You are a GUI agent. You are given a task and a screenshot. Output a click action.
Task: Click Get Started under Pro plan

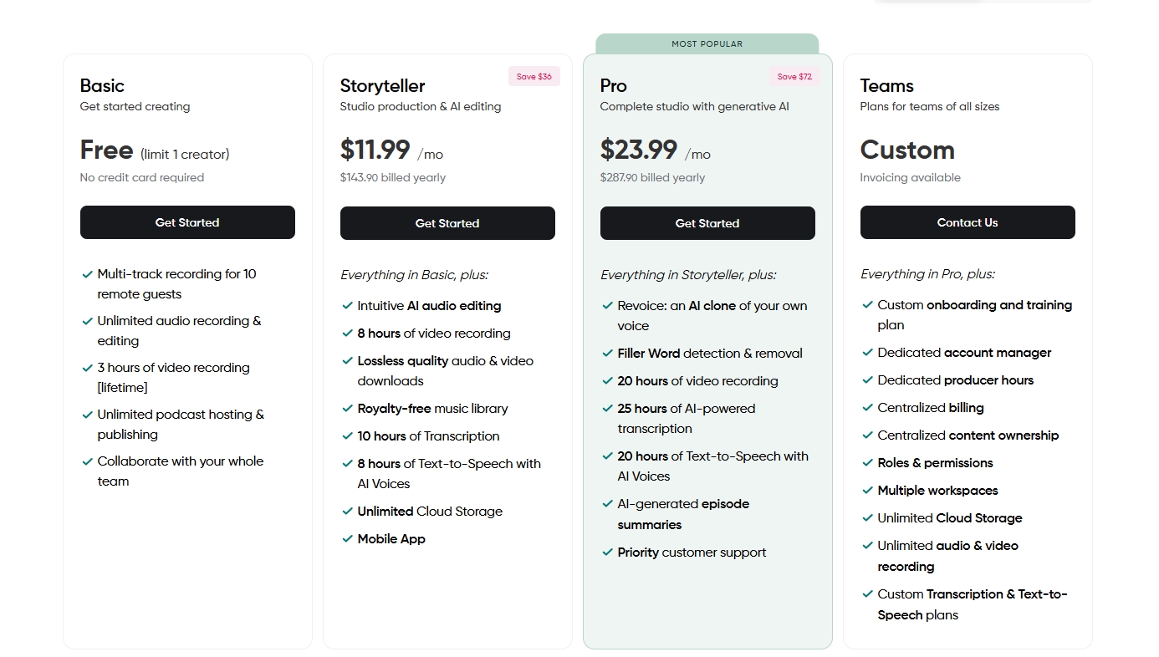click(707, 223)
